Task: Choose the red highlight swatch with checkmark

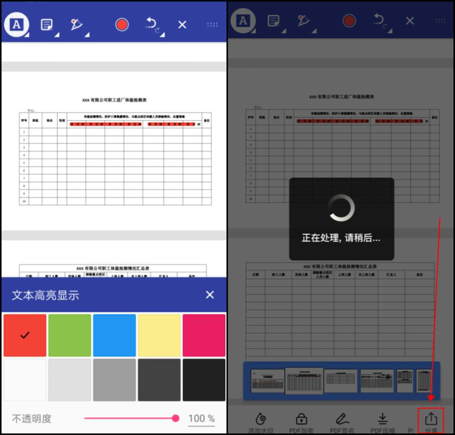Action: [25, 335]
